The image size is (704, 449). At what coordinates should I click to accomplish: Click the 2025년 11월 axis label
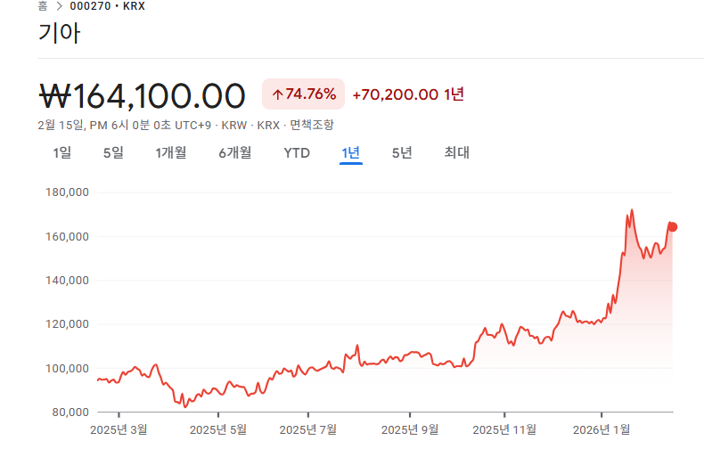pos(504,429)
